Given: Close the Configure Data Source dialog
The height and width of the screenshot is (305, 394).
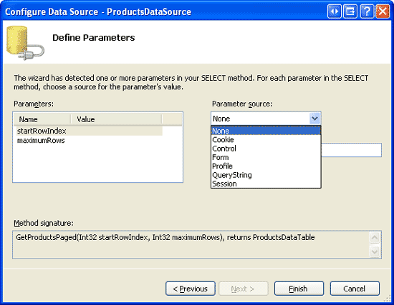Looking at the screenshot, I should pyautogui.click(x=383, y=11).
